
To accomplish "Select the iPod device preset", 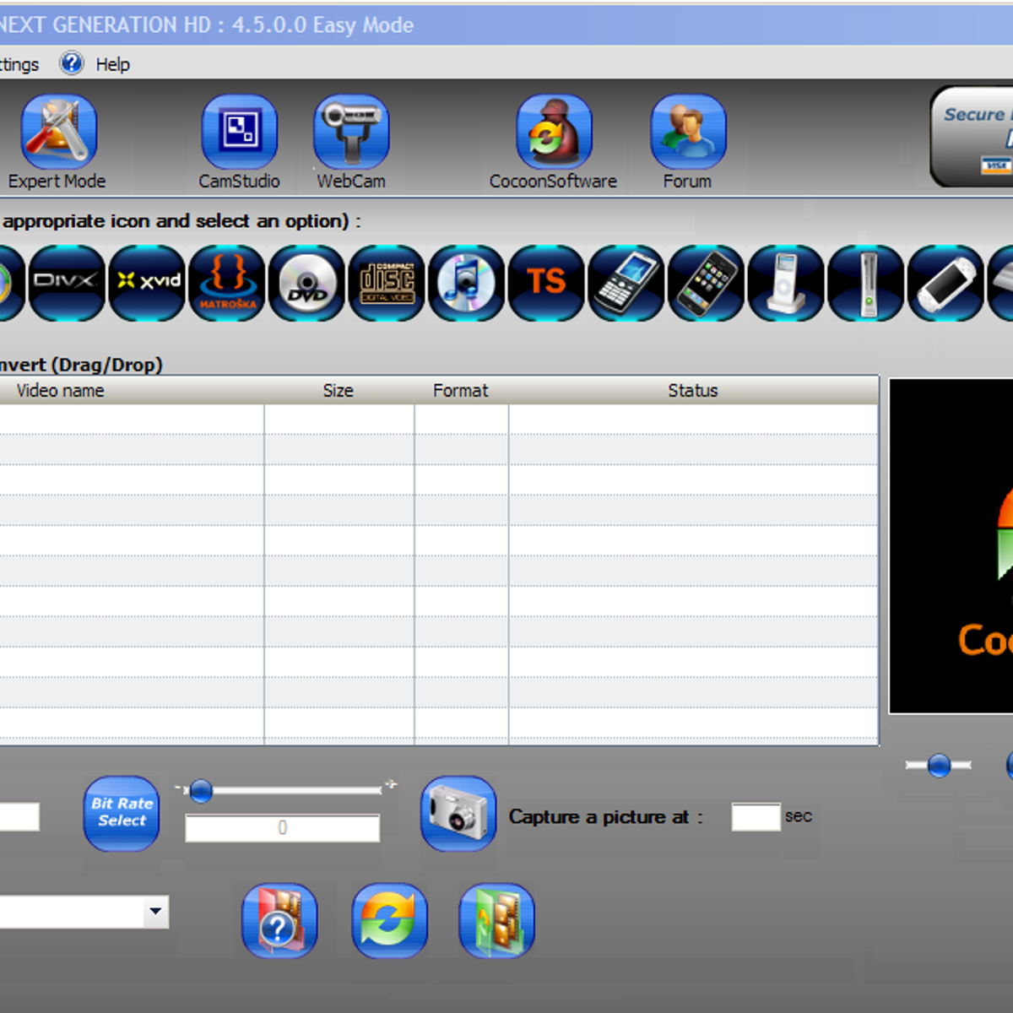I will point(785,283).
